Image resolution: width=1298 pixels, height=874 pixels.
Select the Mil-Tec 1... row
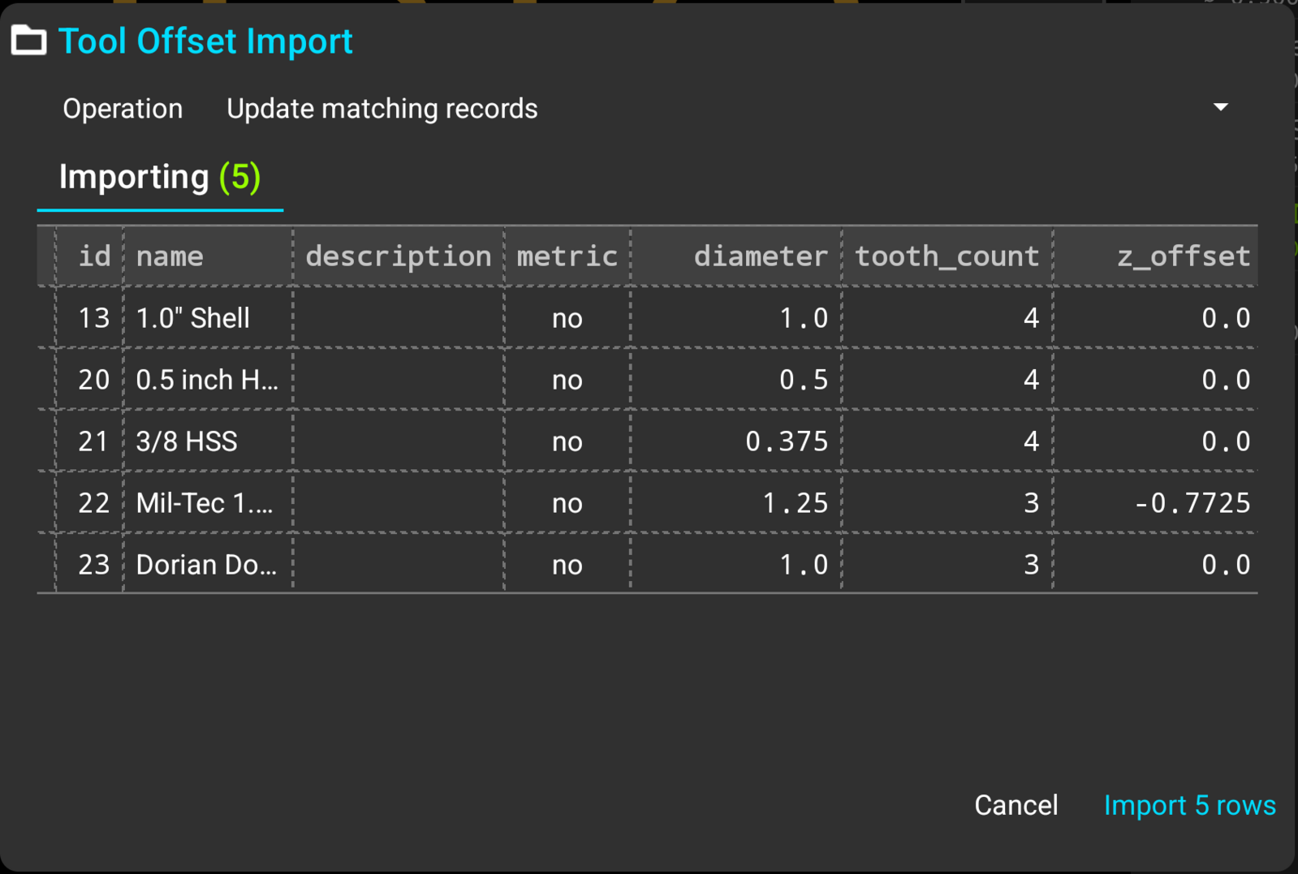(647, 502)
